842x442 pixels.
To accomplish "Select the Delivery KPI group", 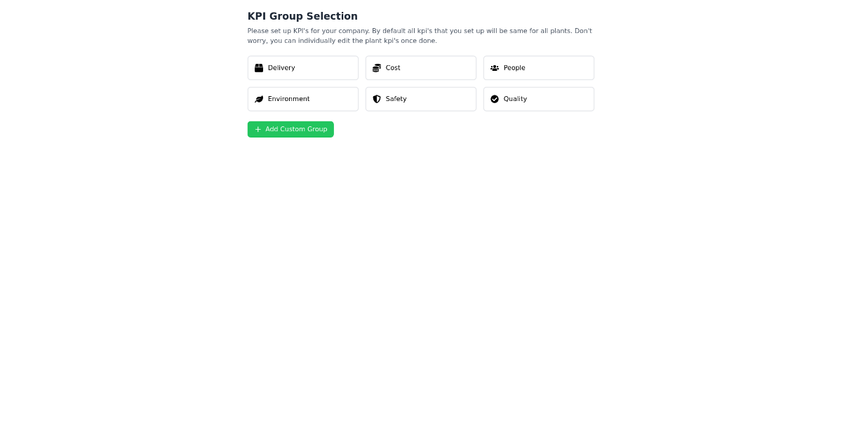I will 303,67.
